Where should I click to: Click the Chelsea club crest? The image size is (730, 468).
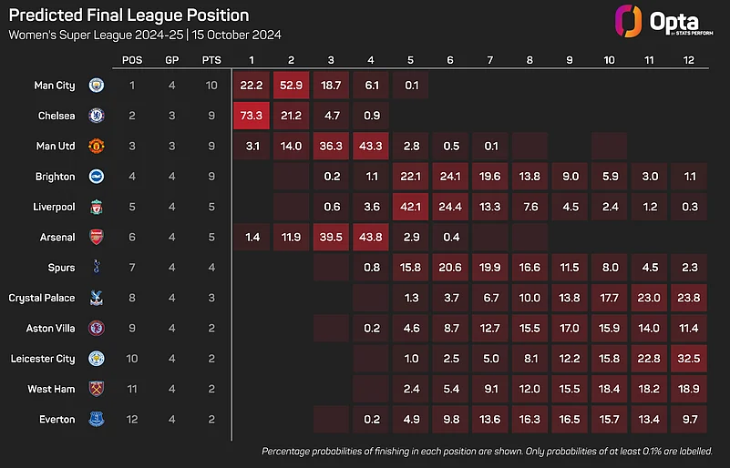point(96,116)
